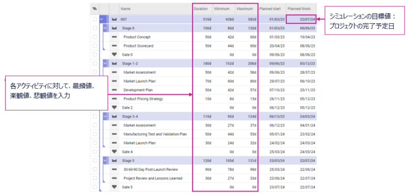Check the box for Stage 1-2
The image size is (408, 194).
(95, 63)
